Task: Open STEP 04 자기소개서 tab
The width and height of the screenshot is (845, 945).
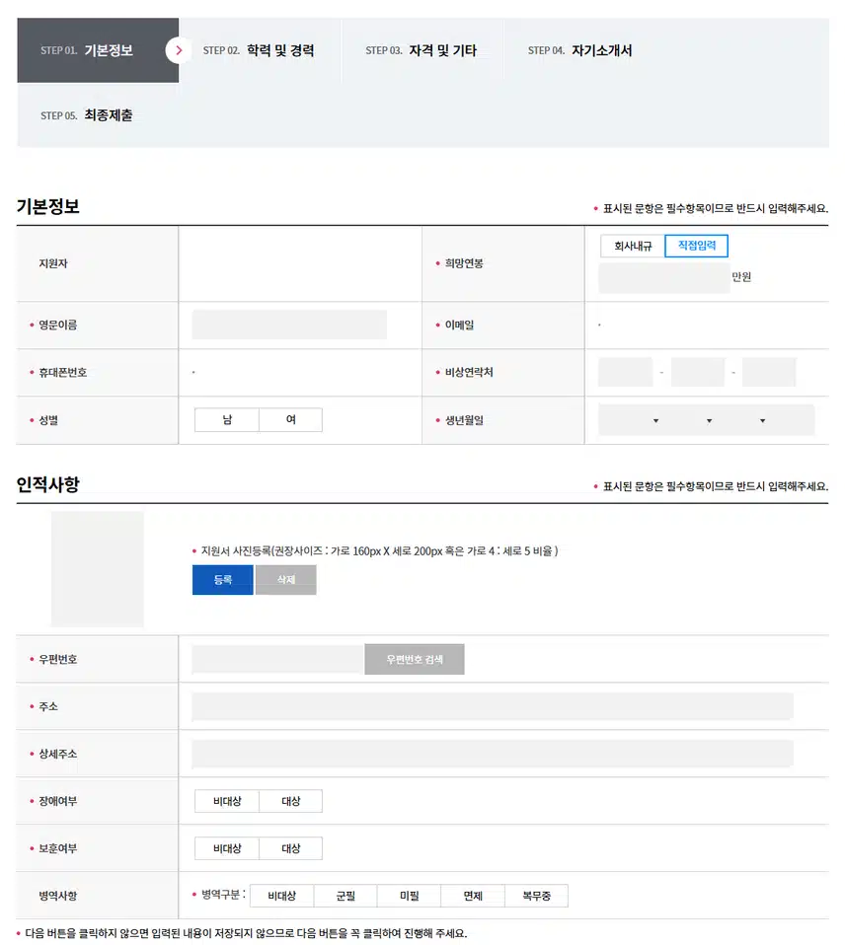Action: coord(583,50)
